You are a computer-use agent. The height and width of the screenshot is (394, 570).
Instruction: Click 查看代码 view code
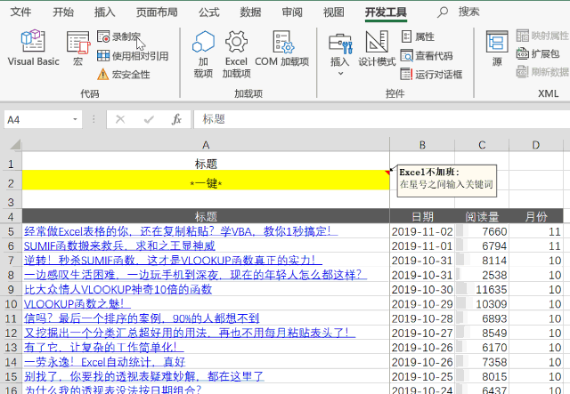tap(427, 56)
